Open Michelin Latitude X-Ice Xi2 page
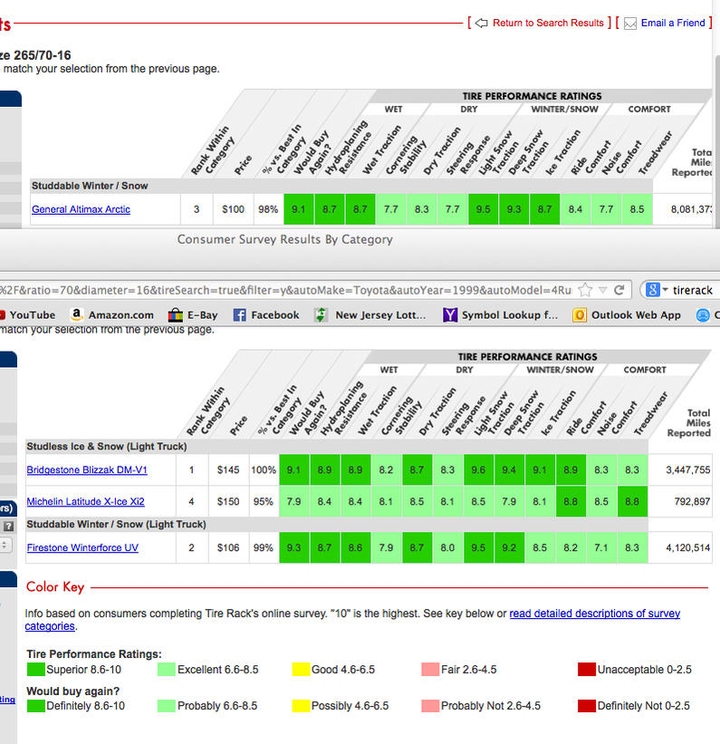This screenshot has height=744, width=720. [85, 501]
